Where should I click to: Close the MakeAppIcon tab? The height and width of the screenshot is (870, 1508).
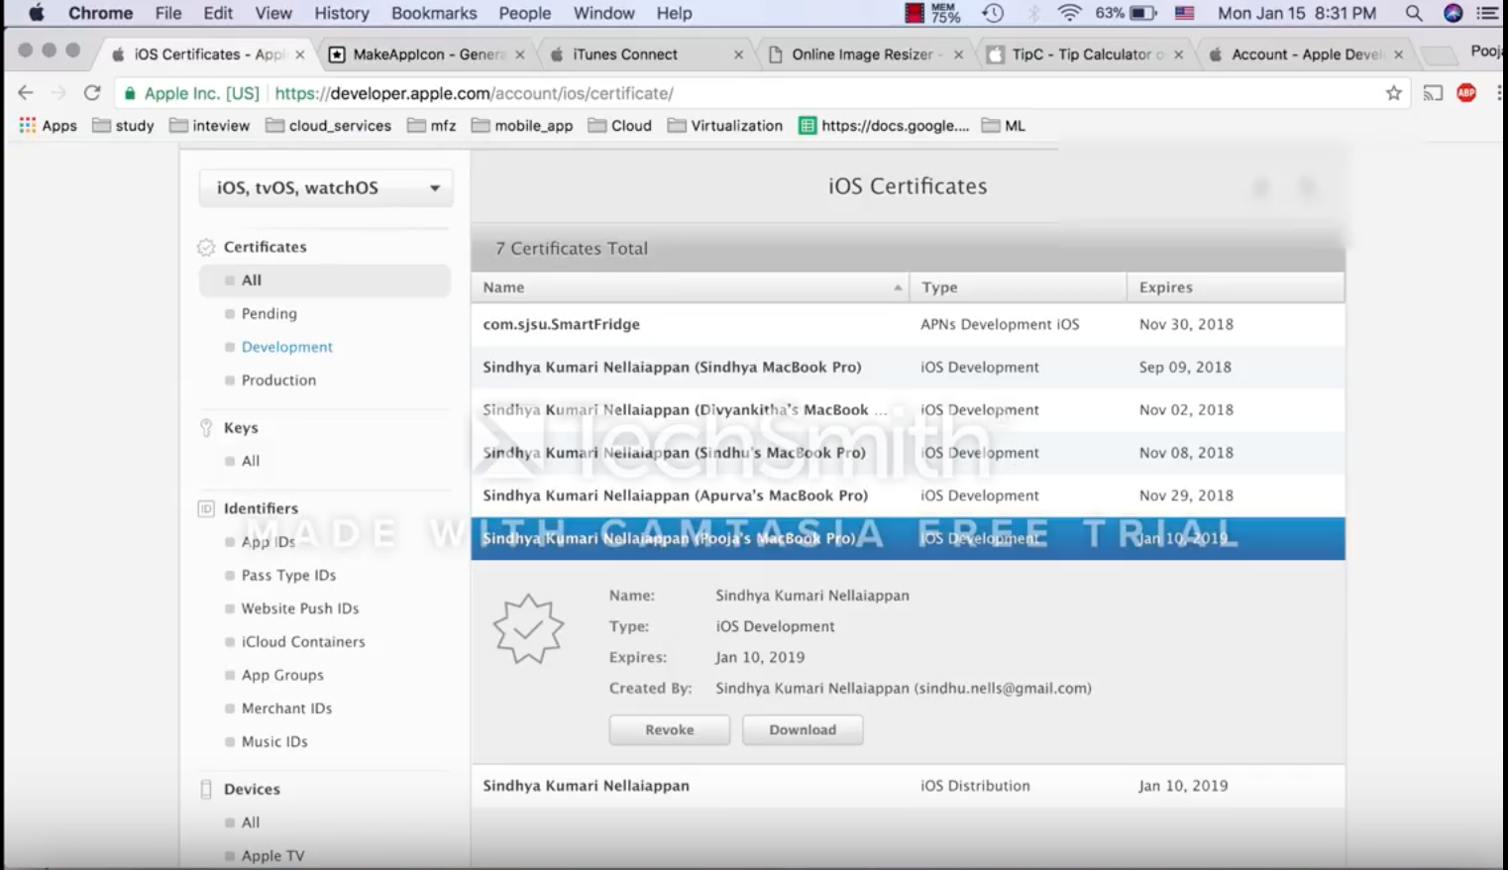520,54
